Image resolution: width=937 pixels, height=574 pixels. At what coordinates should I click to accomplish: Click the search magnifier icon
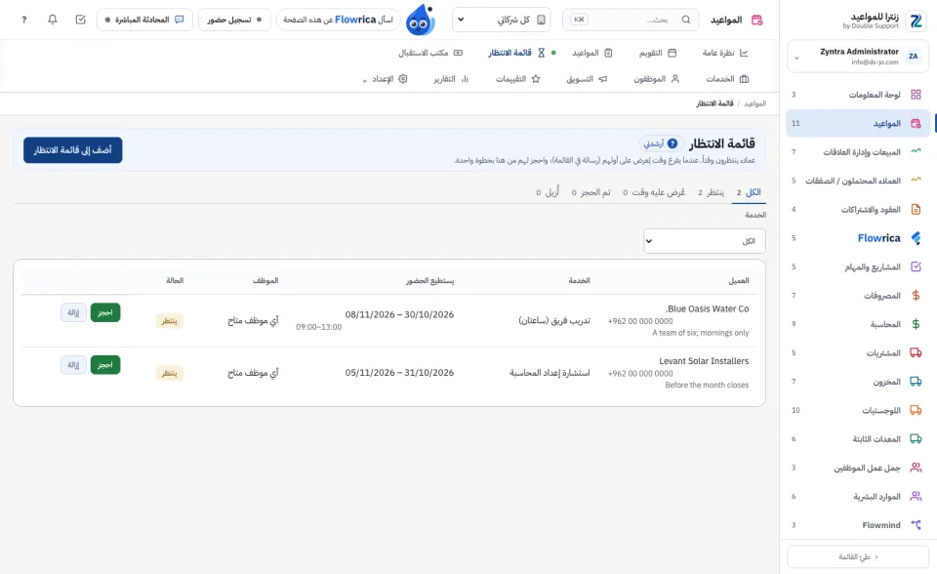point(686,20)
